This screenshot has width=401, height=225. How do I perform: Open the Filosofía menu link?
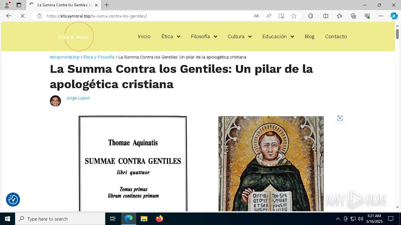coord(200,37)
